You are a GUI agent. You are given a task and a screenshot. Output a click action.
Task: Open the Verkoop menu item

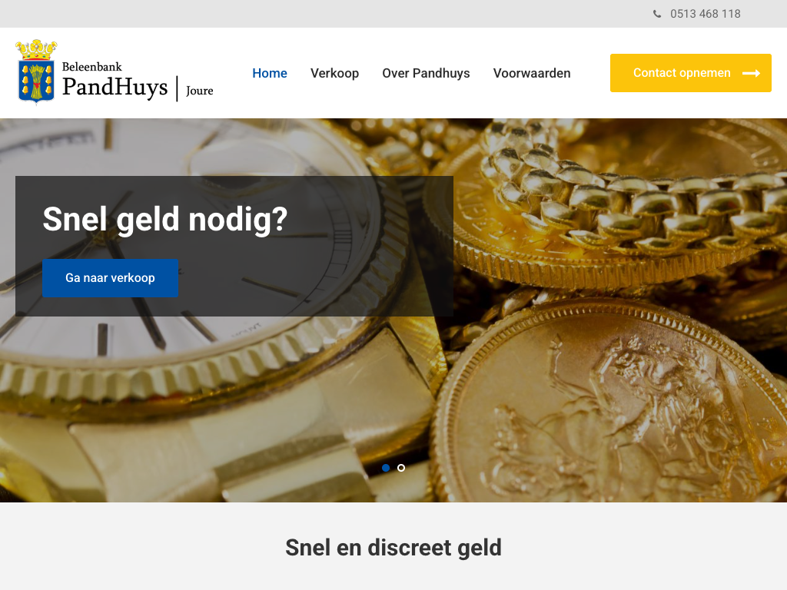[334, 73]
